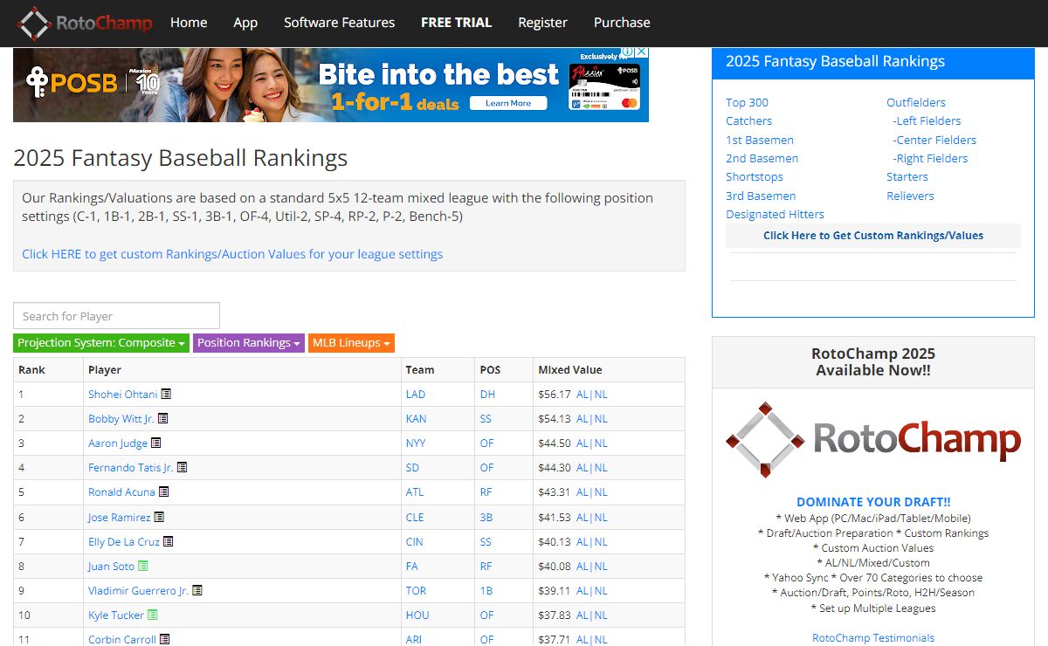Open Bobby Witt Jr. player link

click(121, 419)
